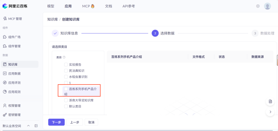278x131 pixels.
Task: Check the 默认类目 category
Action: 66,106
